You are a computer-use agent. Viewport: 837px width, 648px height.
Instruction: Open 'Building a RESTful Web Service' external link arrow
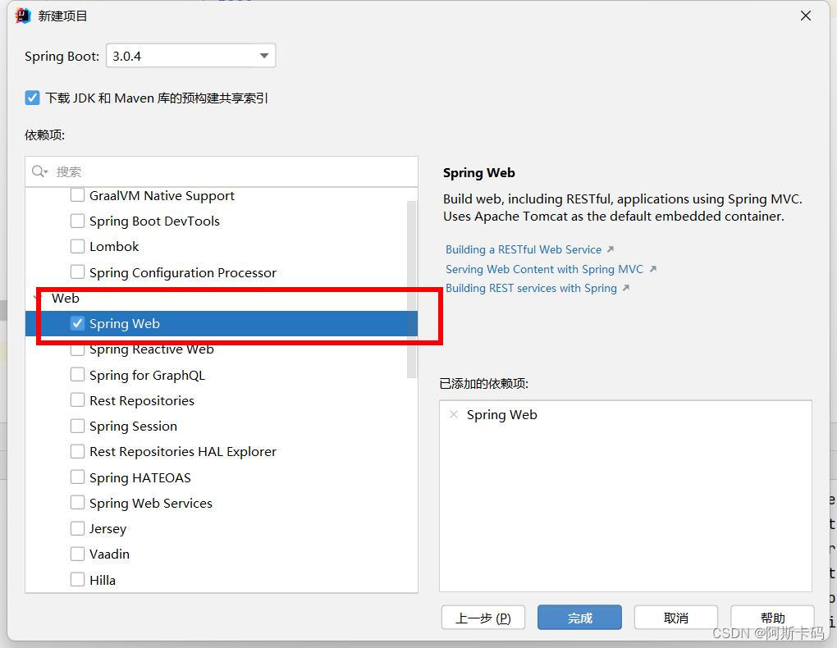click(x=612, y=249)
